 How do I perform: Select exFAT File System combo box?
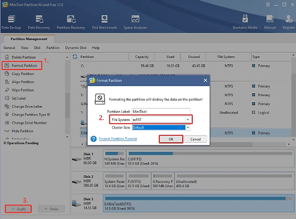point(161,119)
